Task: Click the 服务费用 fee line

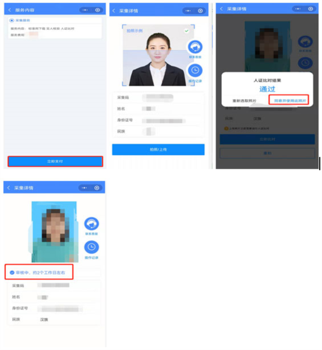Action: pos(24,35)
